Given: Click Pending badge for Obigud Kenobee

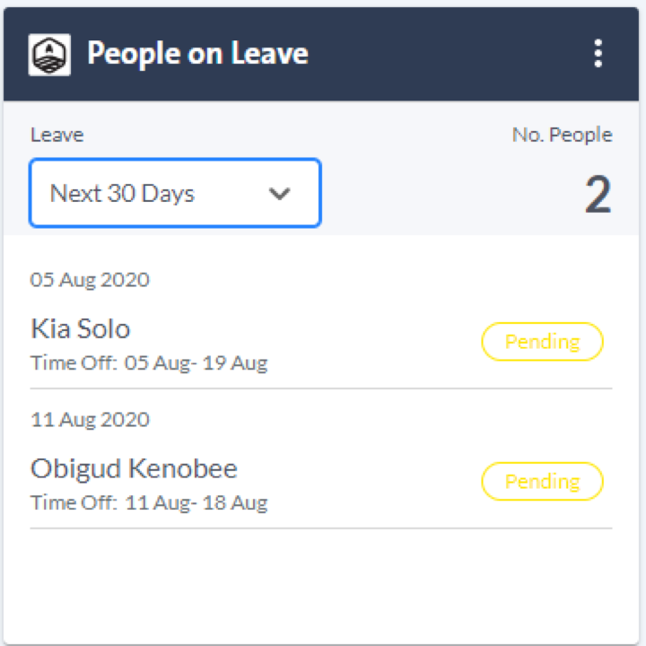Looking at the screenshot, I should [542, 481].
